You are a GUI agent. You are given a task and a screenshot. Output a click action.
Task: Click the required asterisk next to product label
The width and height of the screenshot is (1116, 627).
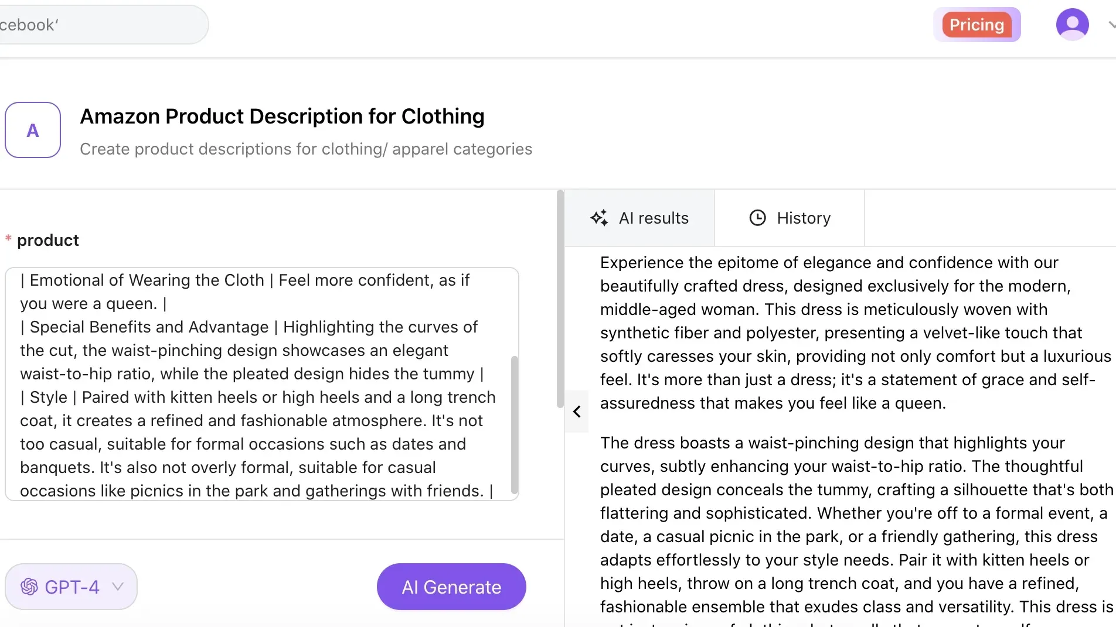tap(8, 238)
